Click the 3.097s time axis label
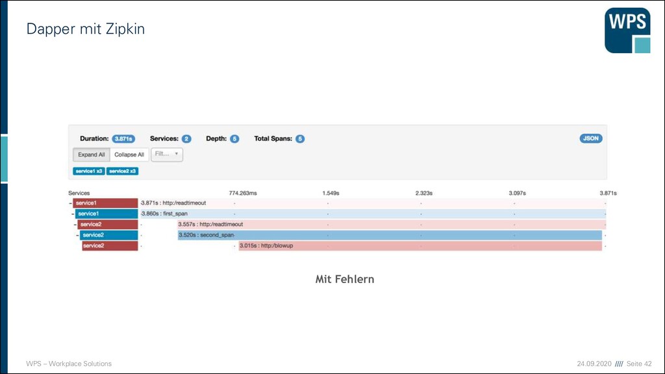Viewport: 665px width, 374px height. click(517, 193)
